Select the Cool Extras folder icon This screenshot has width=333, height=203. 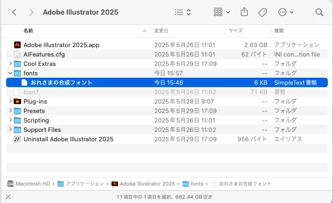point(17,64)
